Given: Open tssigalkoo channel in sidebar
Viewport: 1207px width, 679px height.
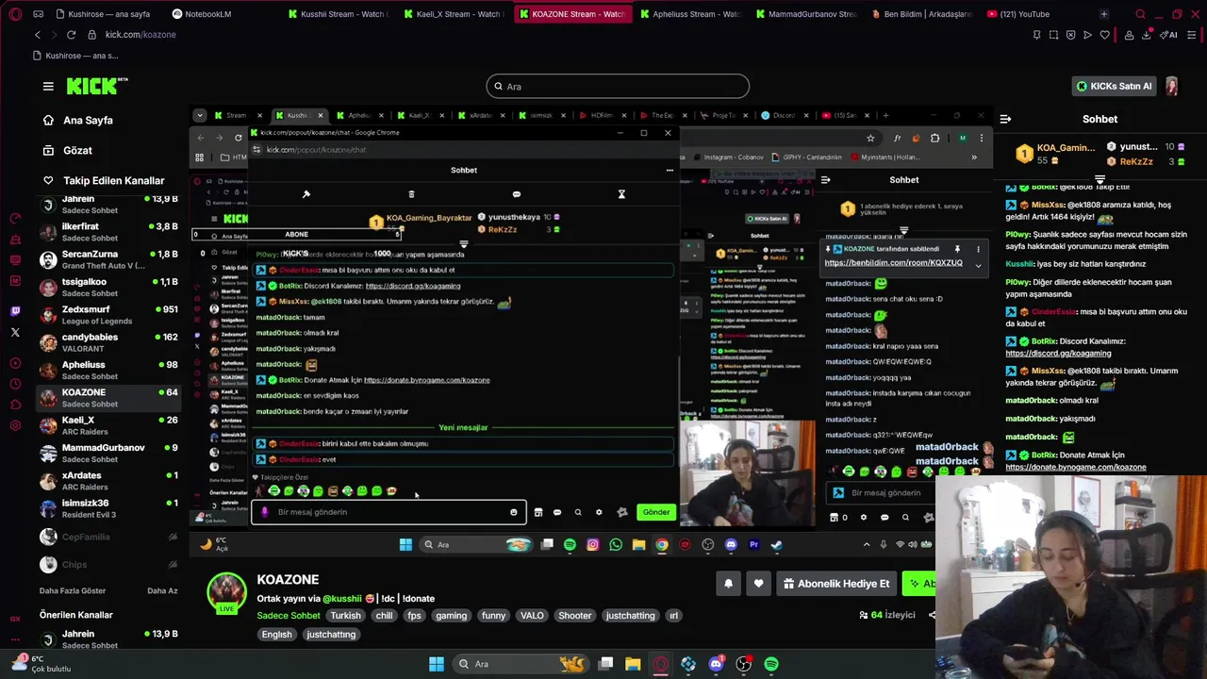Looking at the screenshot, I should (x=108, y=287).
